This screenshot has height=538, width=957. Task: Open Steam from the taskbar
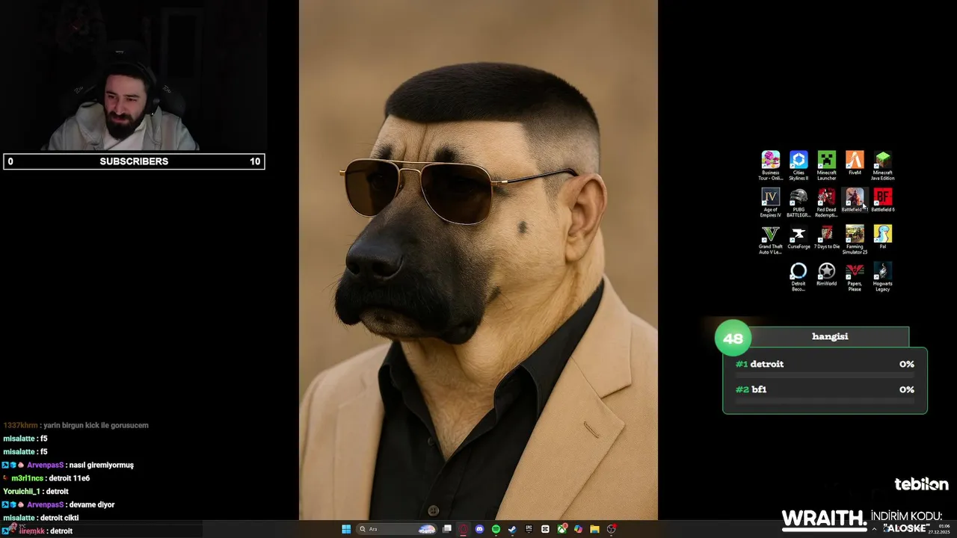[512, 529]
